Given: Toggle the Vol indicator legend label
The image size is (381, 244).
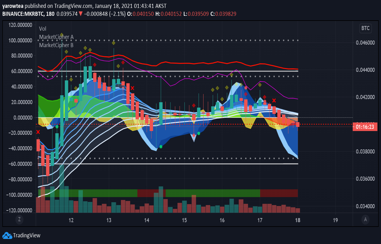Looking at the screenshot, I should point(43,28).
